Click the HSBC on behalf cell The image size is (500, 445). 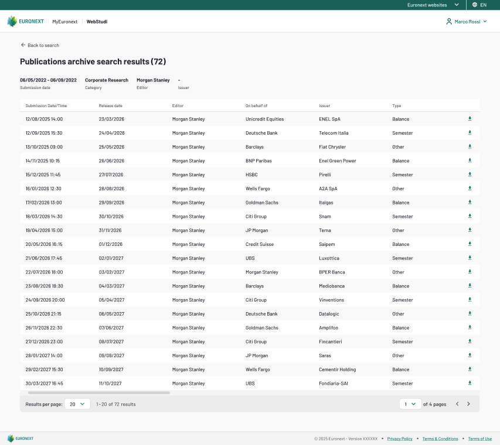(x=251, y=174)
